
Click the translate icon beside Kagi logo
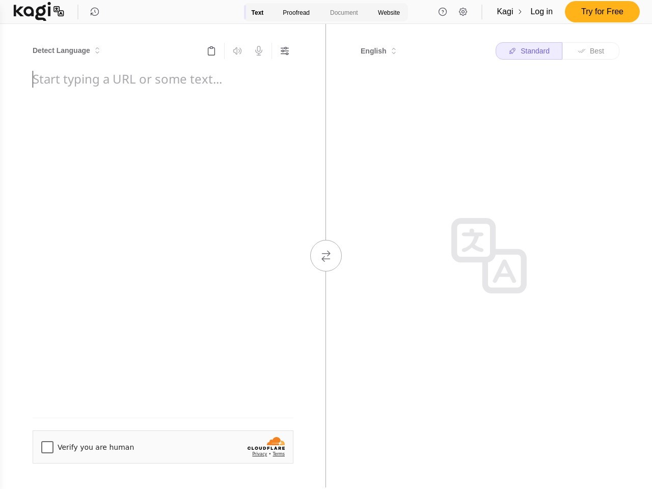[x=59, y=12]
